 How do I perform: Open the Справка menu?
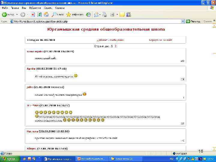tap(60, 8)
